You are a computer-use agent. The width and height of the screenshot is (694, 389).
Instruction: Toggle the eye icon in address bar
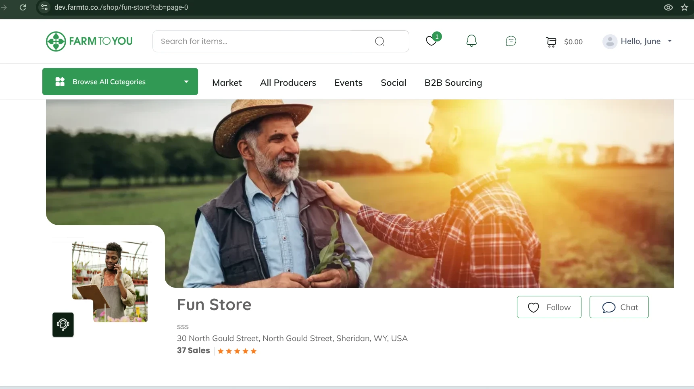pos(668,7)
